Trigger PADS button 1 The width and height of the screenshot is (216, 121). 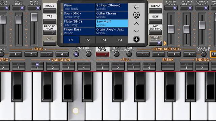click(x=16, y=54)
